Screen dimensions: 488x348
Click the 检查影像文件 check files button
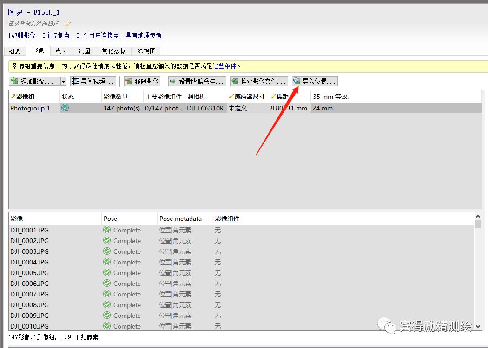pyautogui.click(x=259, y=81)
